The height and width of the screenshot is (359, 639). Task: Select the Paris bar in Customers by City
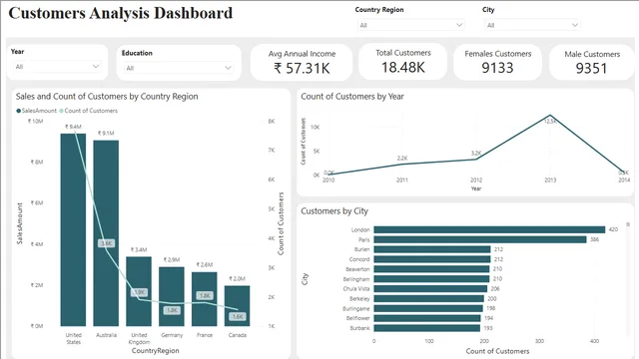[480, 239]
